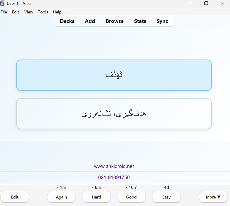Rate the card Again
Viewport: 230px width, 206px height.
[x=61, y=197]
